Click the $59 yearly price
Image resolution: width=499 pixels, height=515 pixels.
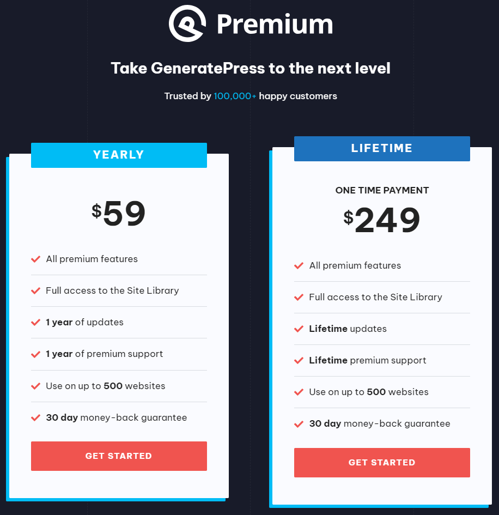[119, 214]
